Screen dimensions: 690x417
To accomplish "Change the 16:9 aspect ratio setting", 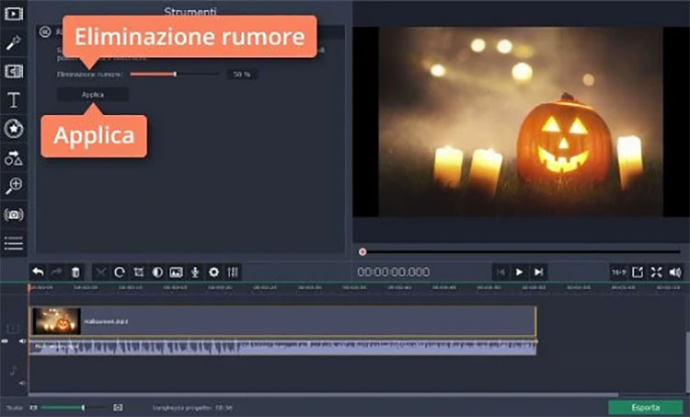I will click(618, 272).
